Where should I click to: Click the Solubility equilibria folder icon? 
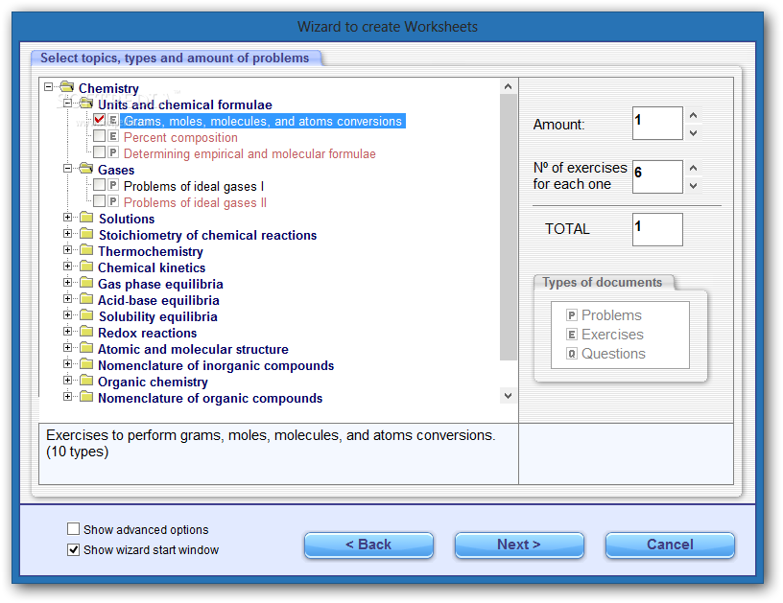coord(87,315)
